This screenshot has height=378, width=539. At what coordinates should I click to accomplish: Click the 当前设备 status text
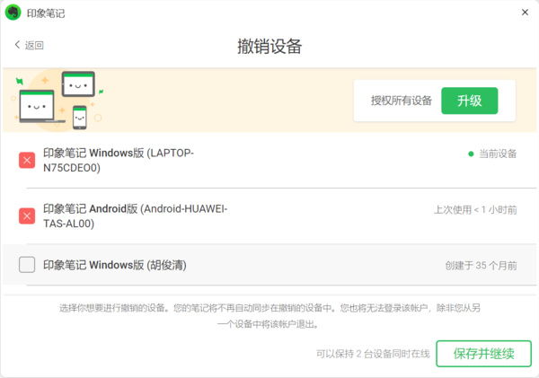[498, 154]
